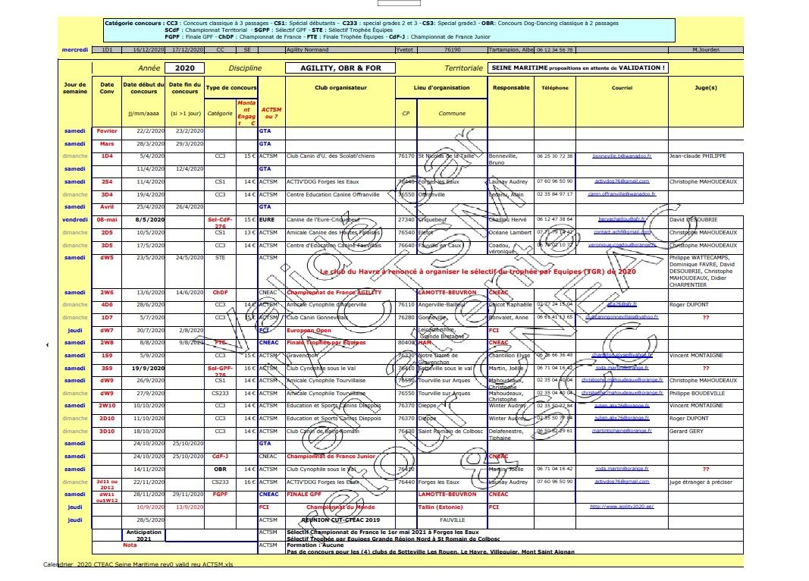Open julien.alix76 email link in the 2W10 row
The image size is (809, 581).
tap(622, 406)
